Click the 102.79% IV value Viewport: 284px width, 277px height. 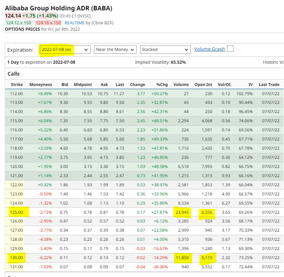pyautogui.click(x=245, y=94)
